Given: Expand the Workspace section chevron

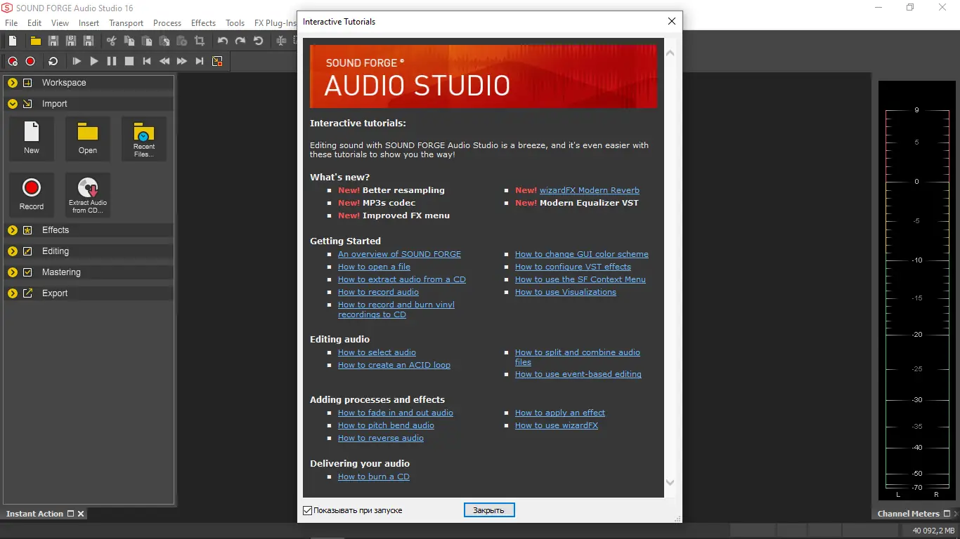Looking at the screenshot, I should (x=13, y=83).
